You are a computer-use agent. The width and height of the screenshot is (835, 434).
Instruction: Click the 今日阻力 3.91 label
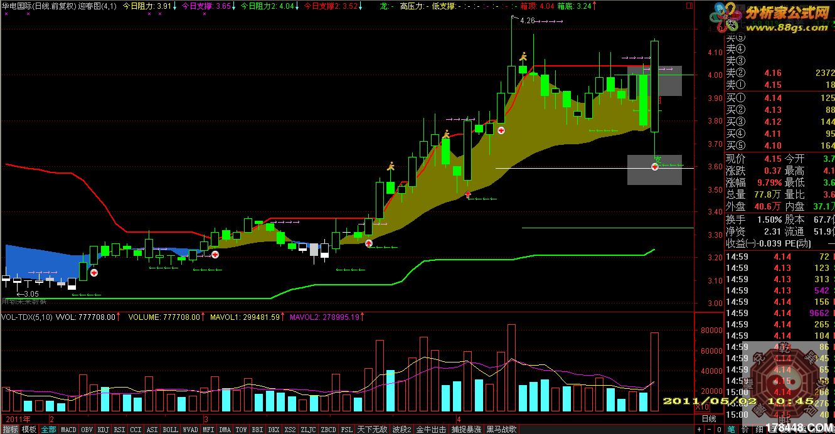(146, 6)
